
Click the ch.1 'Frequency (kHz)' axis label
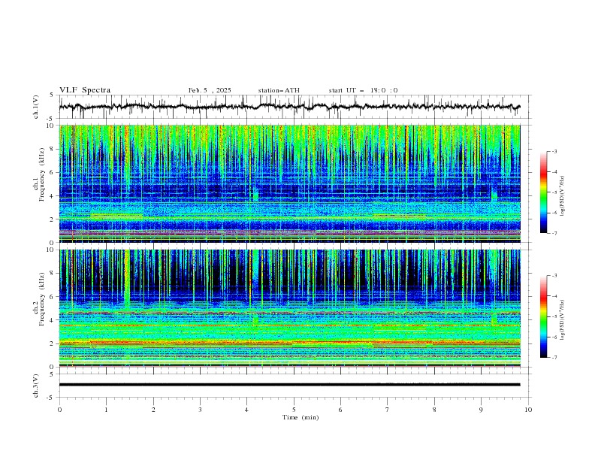point(42,174)
